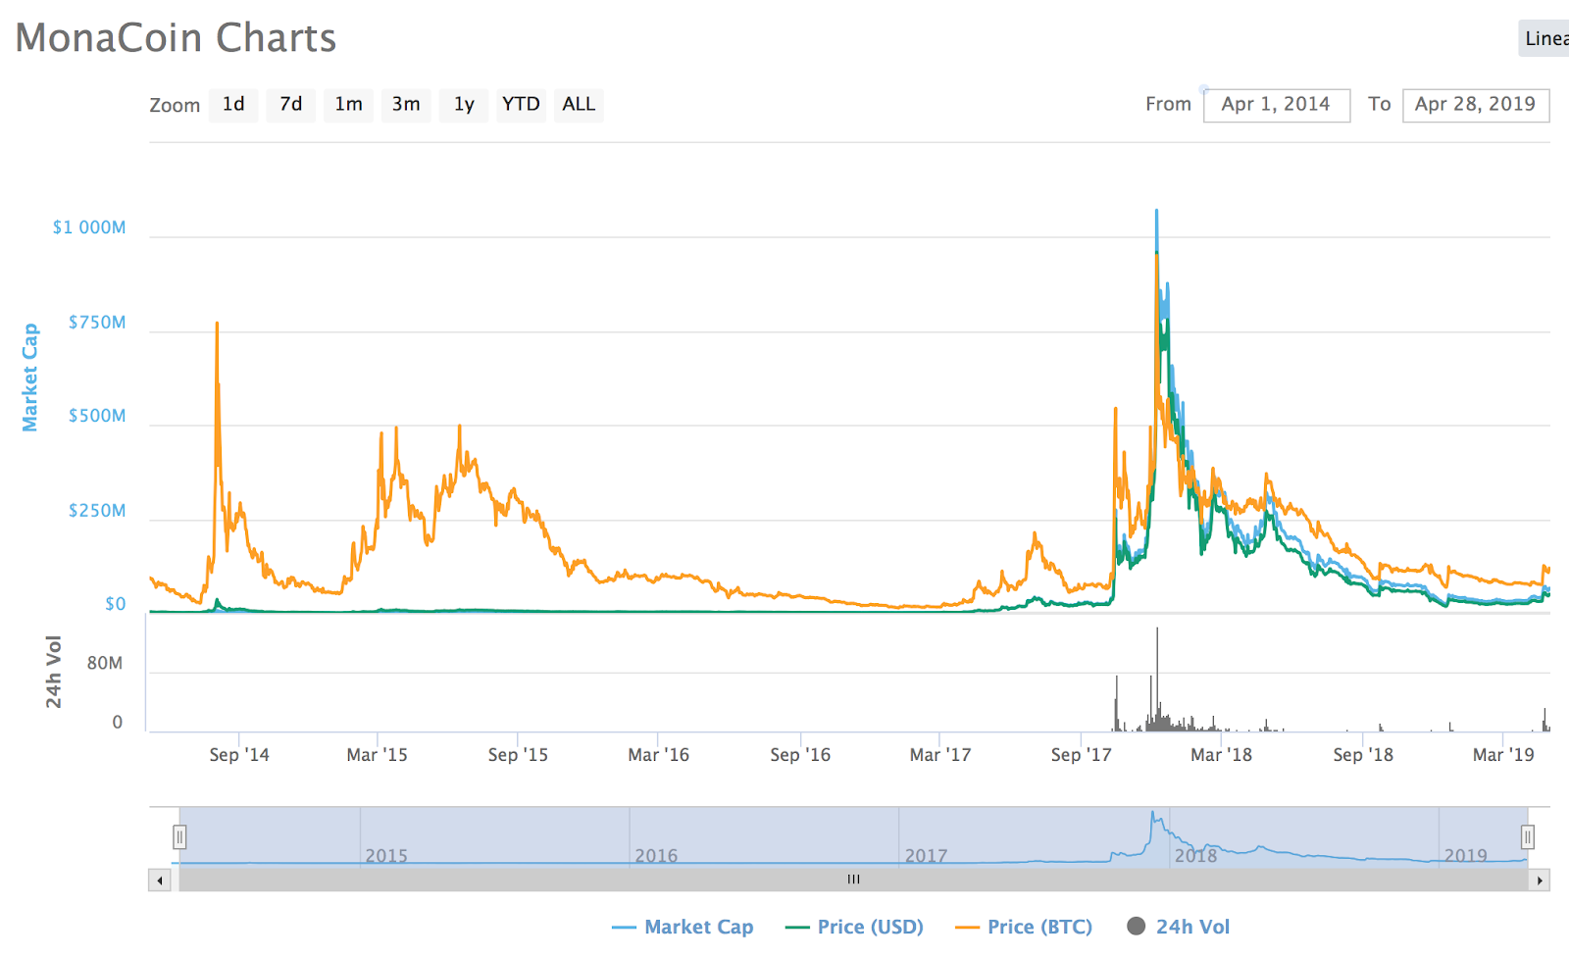Set zoom range to 1d
1569x957 pixels.
[233, 104]
